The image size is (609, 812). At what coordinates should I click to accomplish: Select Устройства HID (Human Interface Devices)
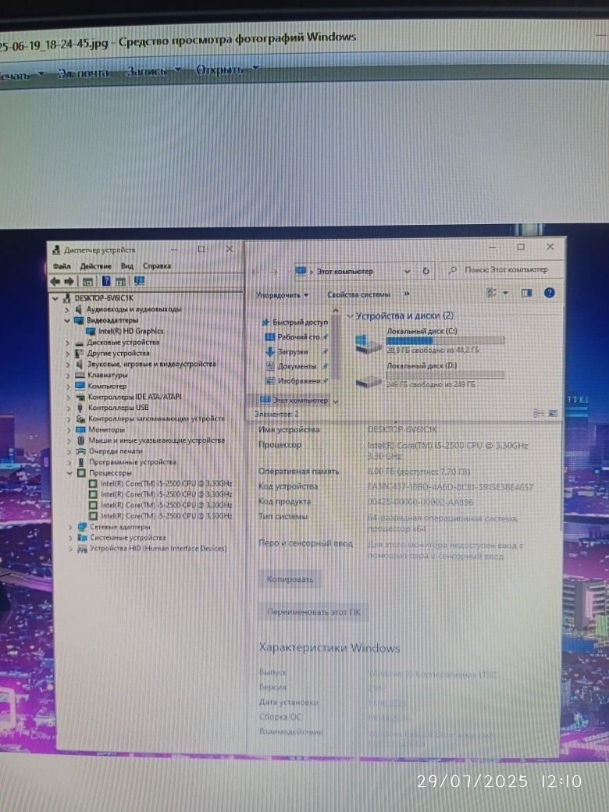[x=158, y=548]
